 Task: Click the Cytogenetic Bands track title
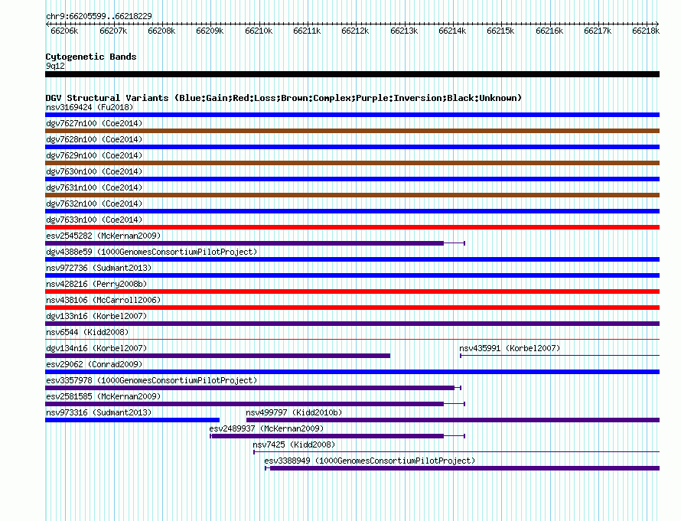[91, 57]
